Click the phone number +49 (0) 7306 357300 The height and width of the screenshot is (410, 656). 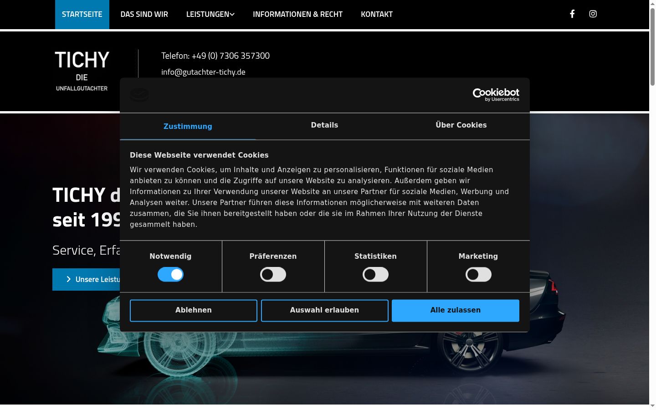[231, 56]
